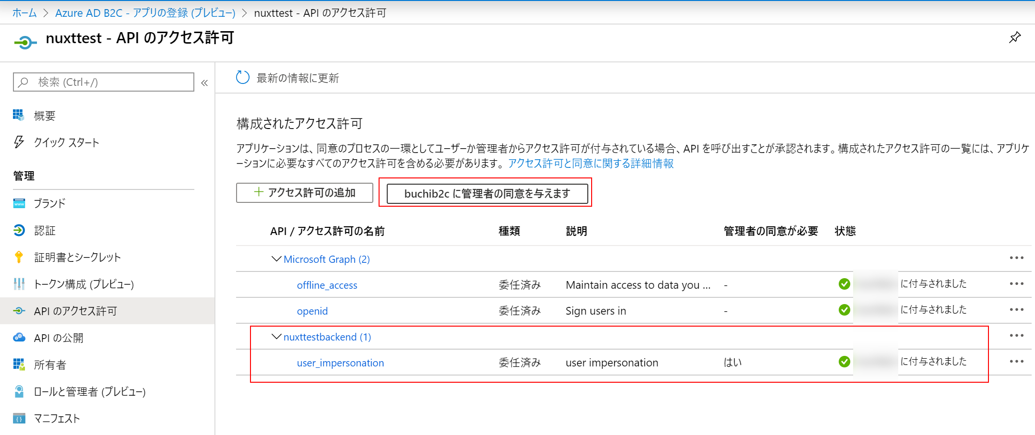
Task: Grant admin consent for buchib2c
Action: [488, 194]
